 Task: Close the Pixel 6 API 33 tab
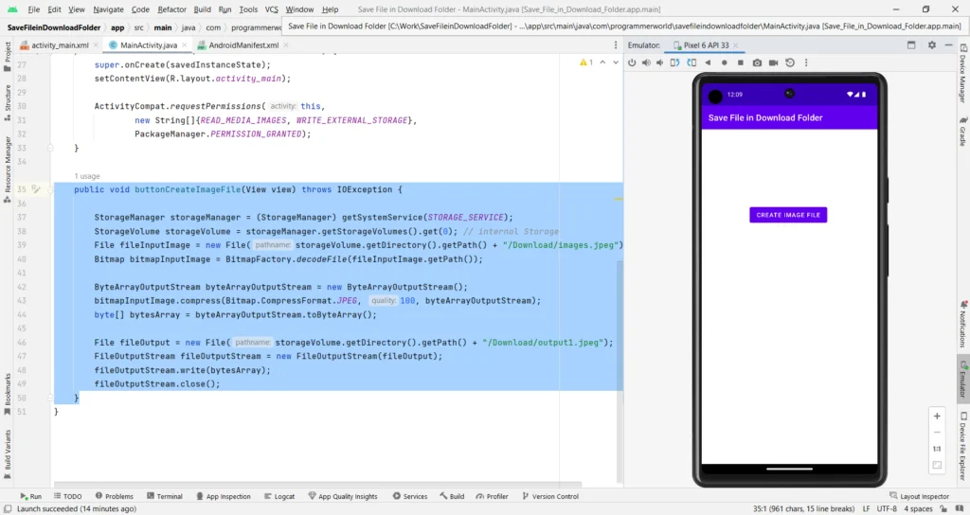click(x=735, y=45)
